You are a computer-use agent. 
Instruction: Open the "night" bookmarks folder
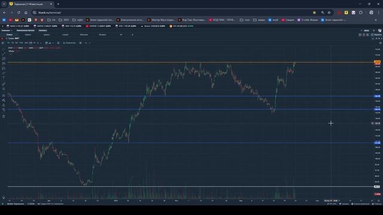pos(77,20)
